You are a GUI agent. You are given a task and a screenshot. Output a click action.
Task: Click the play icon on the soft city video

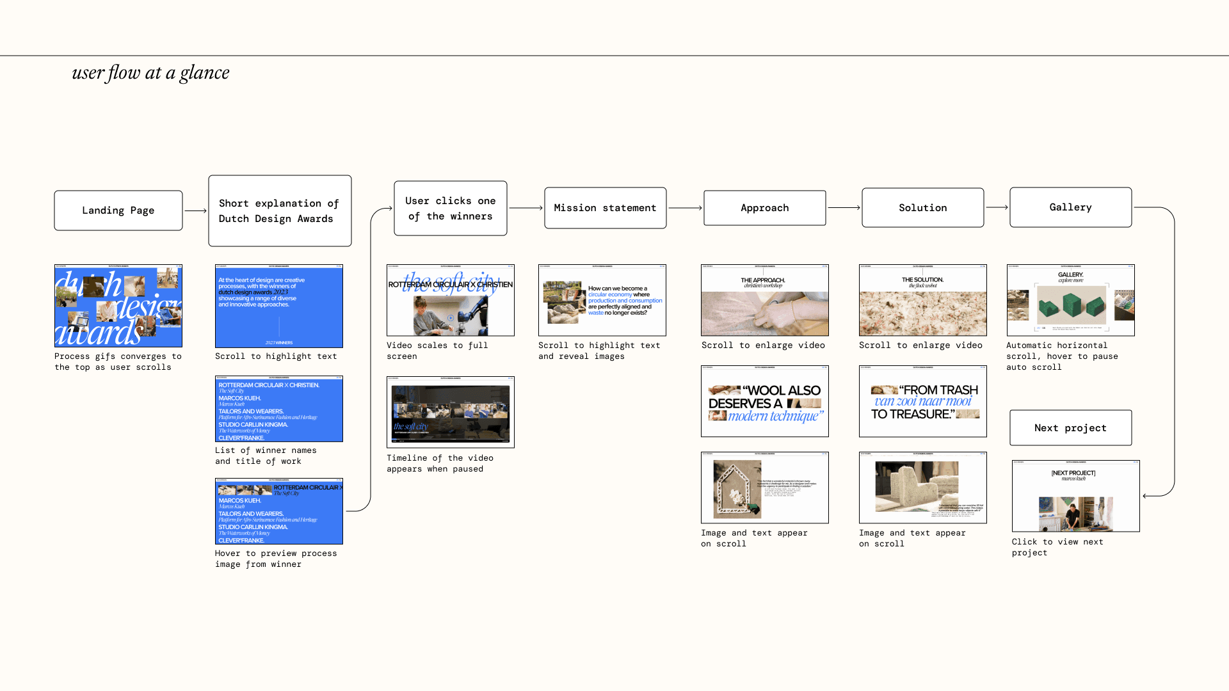[451, 319]
